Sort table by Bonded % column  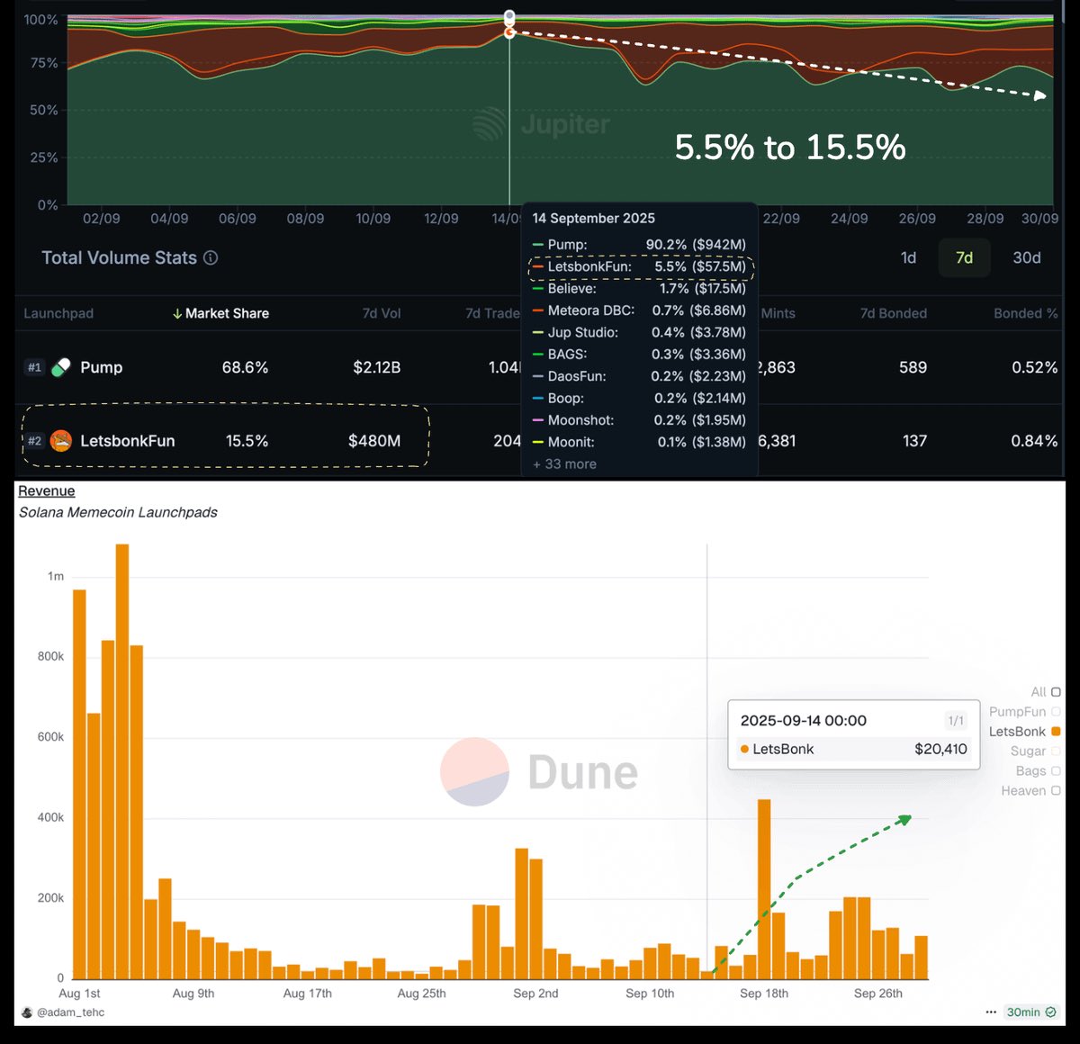(1026, 313)
